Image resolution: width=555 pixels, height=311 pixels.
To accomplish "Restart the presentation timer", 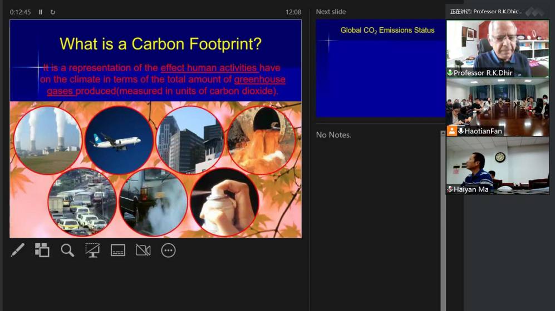I will point(53,12).
